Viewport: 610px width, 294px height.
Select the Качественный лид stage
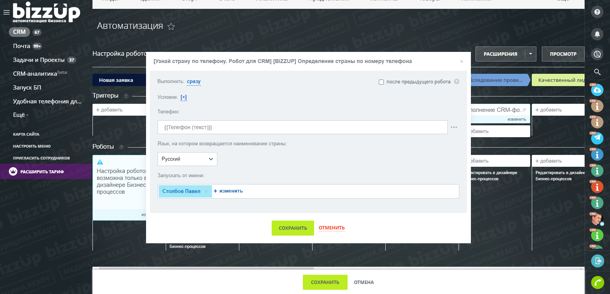558,80
